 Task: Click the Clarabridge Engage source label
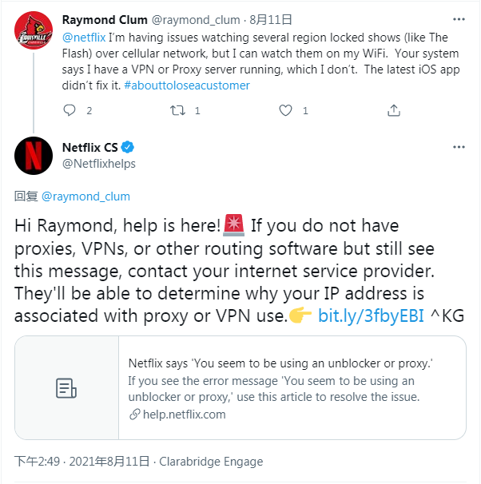(211, 462)
